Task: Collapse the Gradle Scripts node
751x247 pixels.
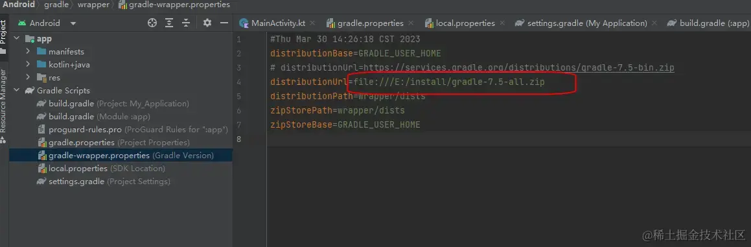Action: pyautogui.click(x=17, y=90)
